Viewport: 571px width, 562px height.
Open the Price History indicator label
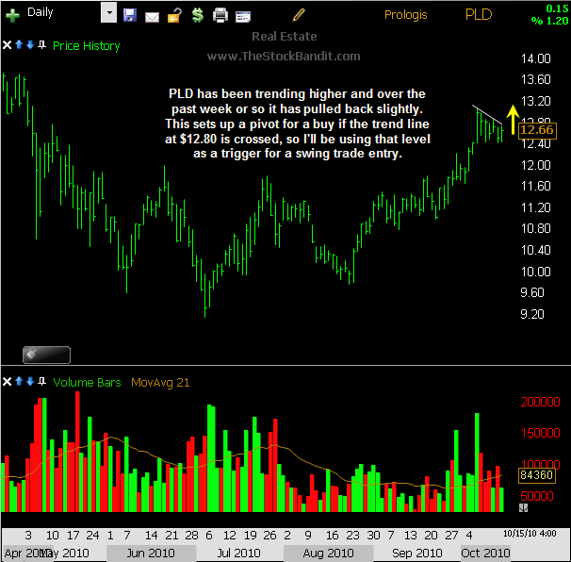click(87, 45)
